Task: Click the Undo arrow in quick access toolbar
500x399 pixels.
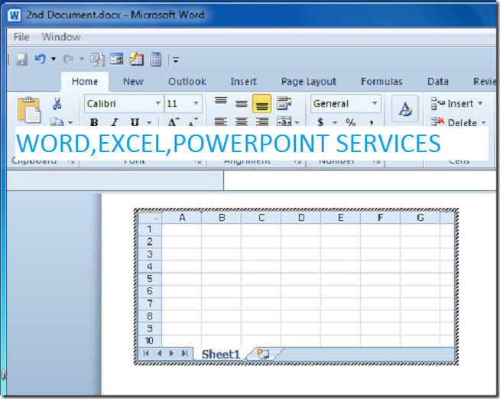Action: click(40, 59)
